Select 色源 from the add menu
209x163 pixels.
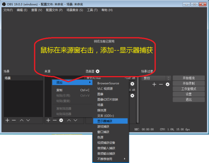pyautogui.click(x=110, y=137)
